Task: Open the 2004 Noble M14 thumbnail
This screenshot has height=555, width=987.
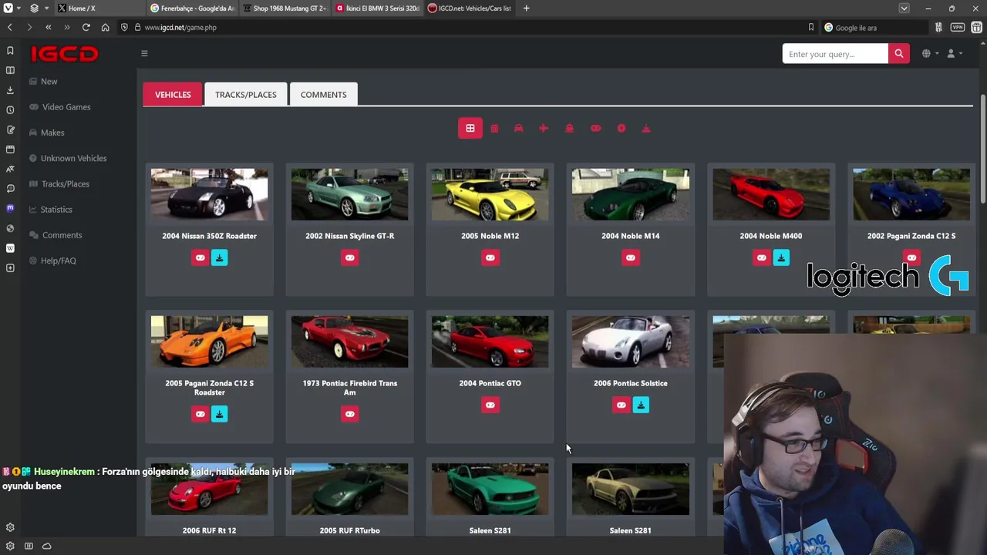Action: (631, 195)
